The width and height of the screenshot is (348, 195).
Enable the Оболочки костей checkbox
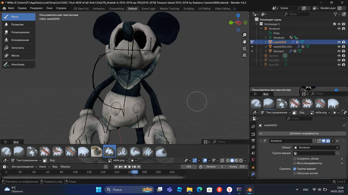(295, 173)
